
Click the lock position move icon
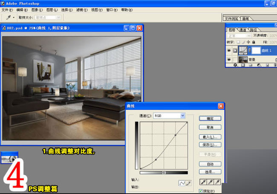pyautogui.click(x=248, y=42)
